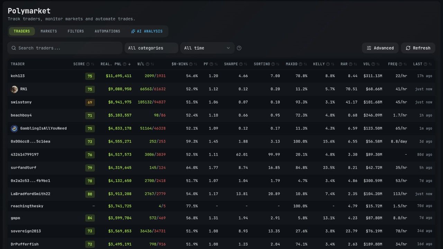The height and width of the screenshot is (249, 443).
Task: Open the AI ANALYSIS tab
Action: pos(147,31)
